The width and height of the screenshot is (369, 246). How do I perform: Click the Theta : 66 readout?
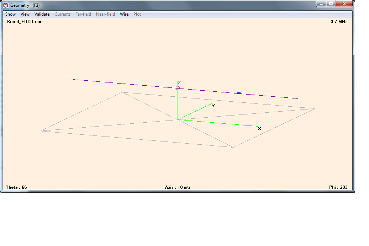coord(16,187)
